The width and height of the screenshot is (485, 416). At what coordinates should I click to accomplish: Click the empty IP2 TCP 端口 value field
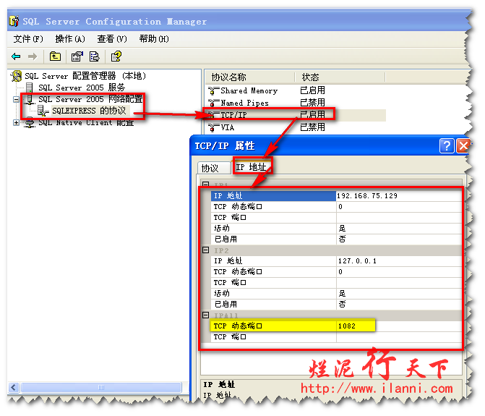[x=399, y=283]
